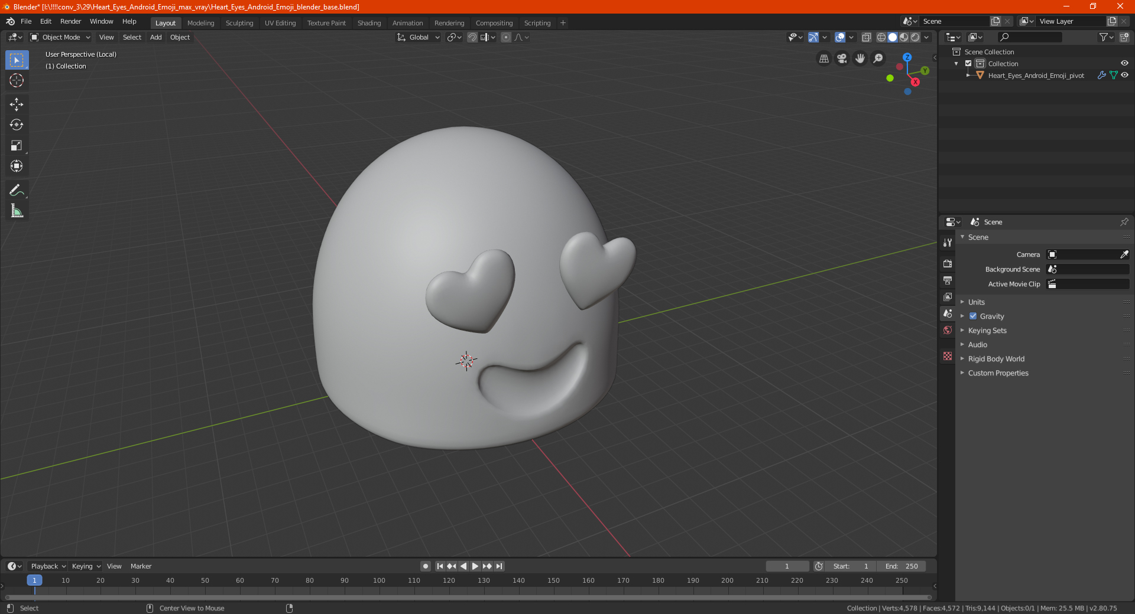
Task: Open the Global transform orientation dropdown
Action: coord(418,37)
